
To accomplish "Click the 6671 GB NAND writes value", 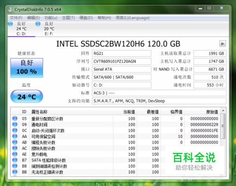I will (210, 69).
